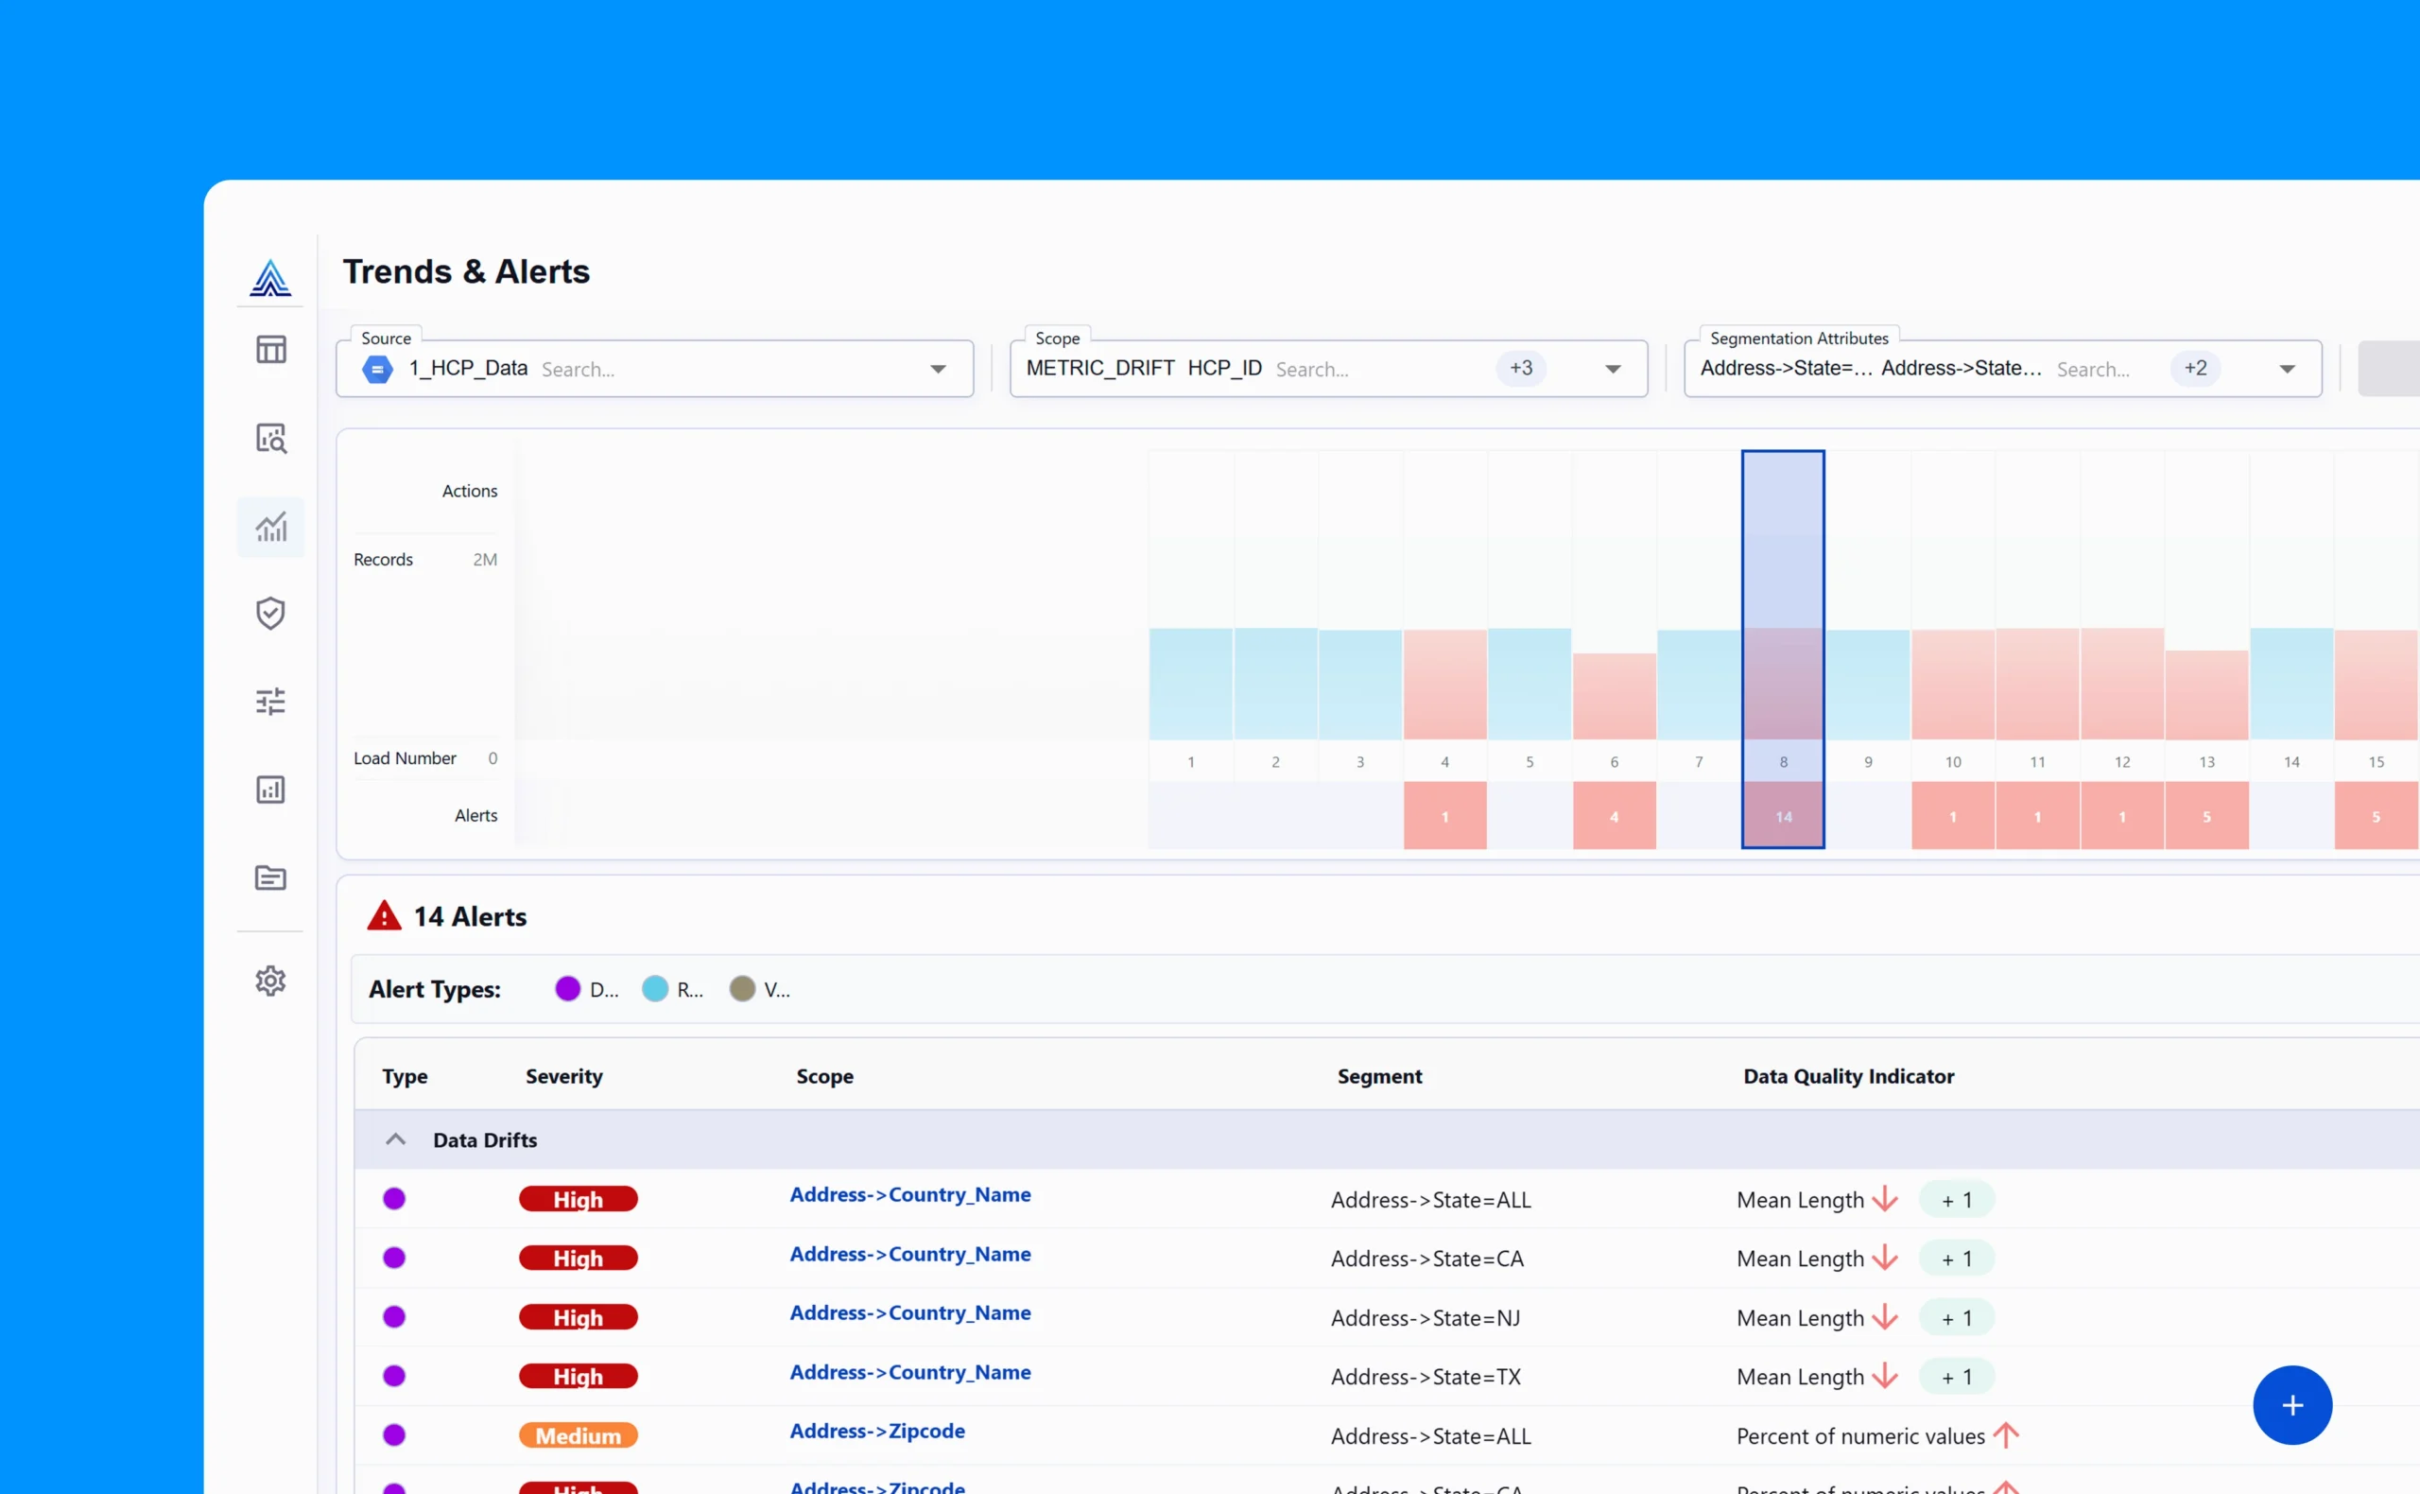Click the purple dot in State=ALL Country_Name row
This screenshot has width=2420, height=1494.
click(394, 1199)
